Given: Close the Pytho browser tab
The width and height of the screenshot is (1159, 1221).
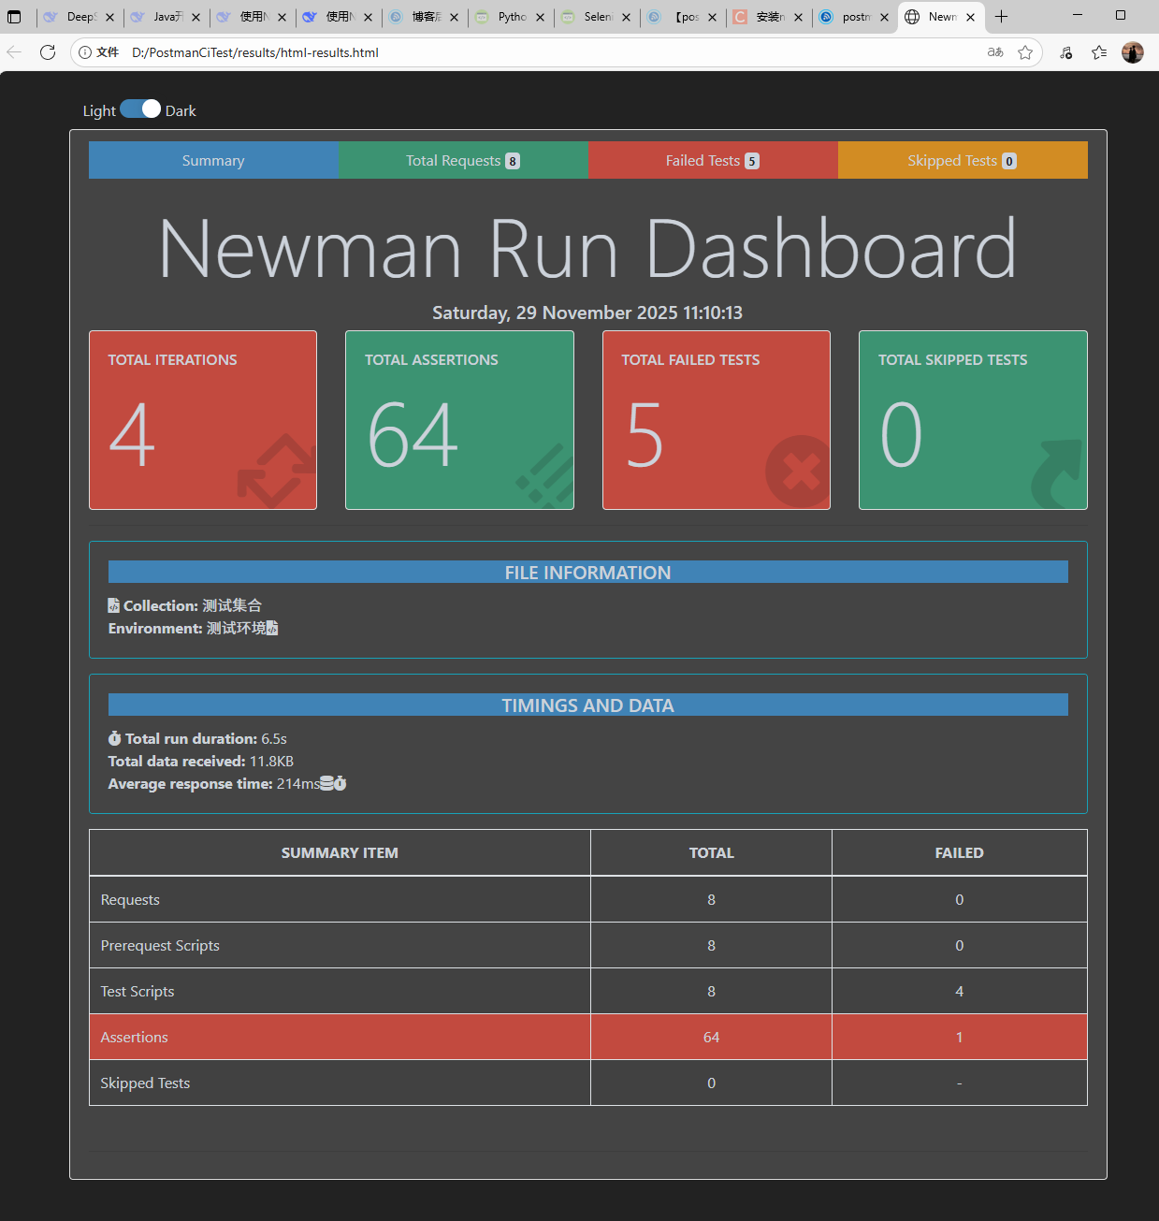Looking at the screenshot, I should [540, 17].
